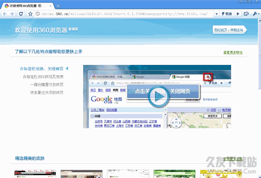
Task: Select 恢复最近关闭的网页 feature item
Action: pyautogui.click(x=47, y=92)
